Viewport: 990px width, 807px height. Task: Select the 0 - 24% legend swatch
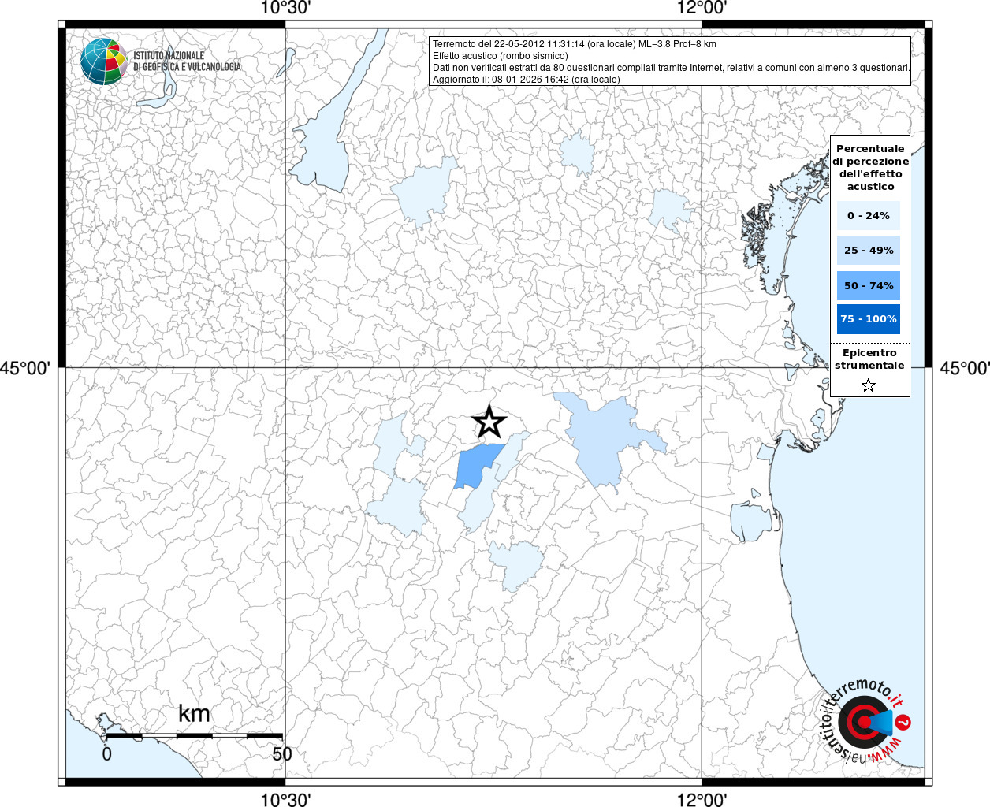point(869,215)
